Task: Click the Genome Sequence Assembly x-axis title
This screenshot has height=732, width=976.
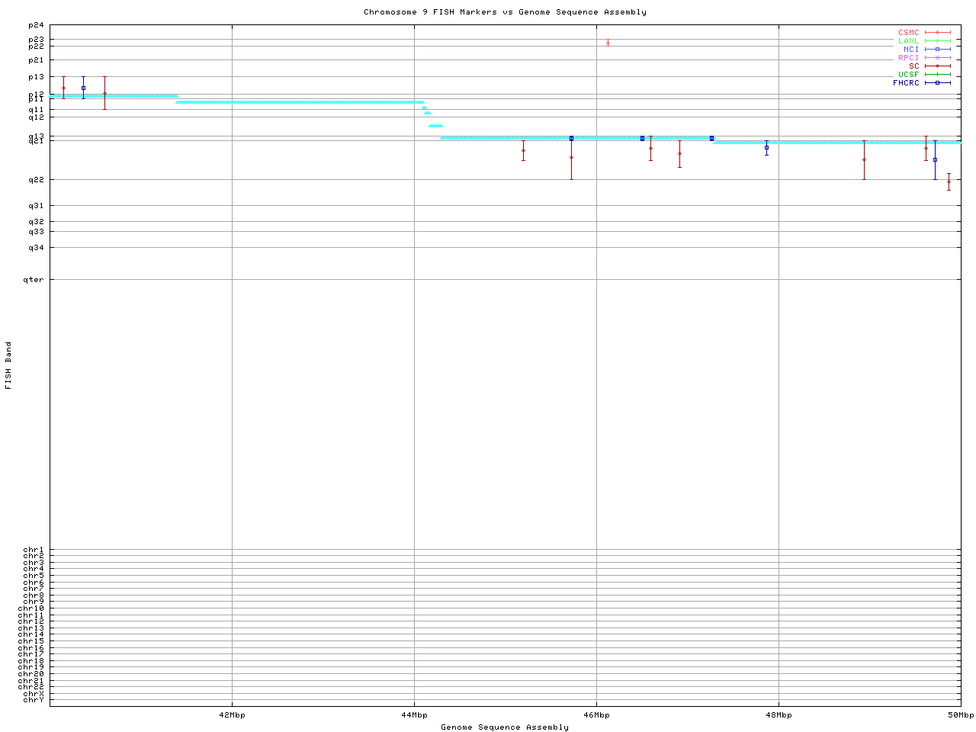Action: (505, 727)
